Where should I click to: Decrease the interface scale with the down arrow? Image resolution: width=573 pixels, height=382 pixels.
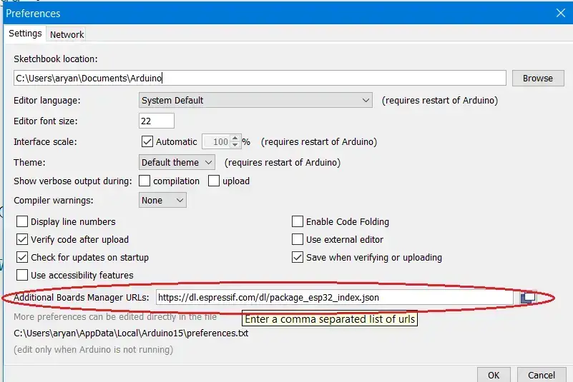pos(235,145)
